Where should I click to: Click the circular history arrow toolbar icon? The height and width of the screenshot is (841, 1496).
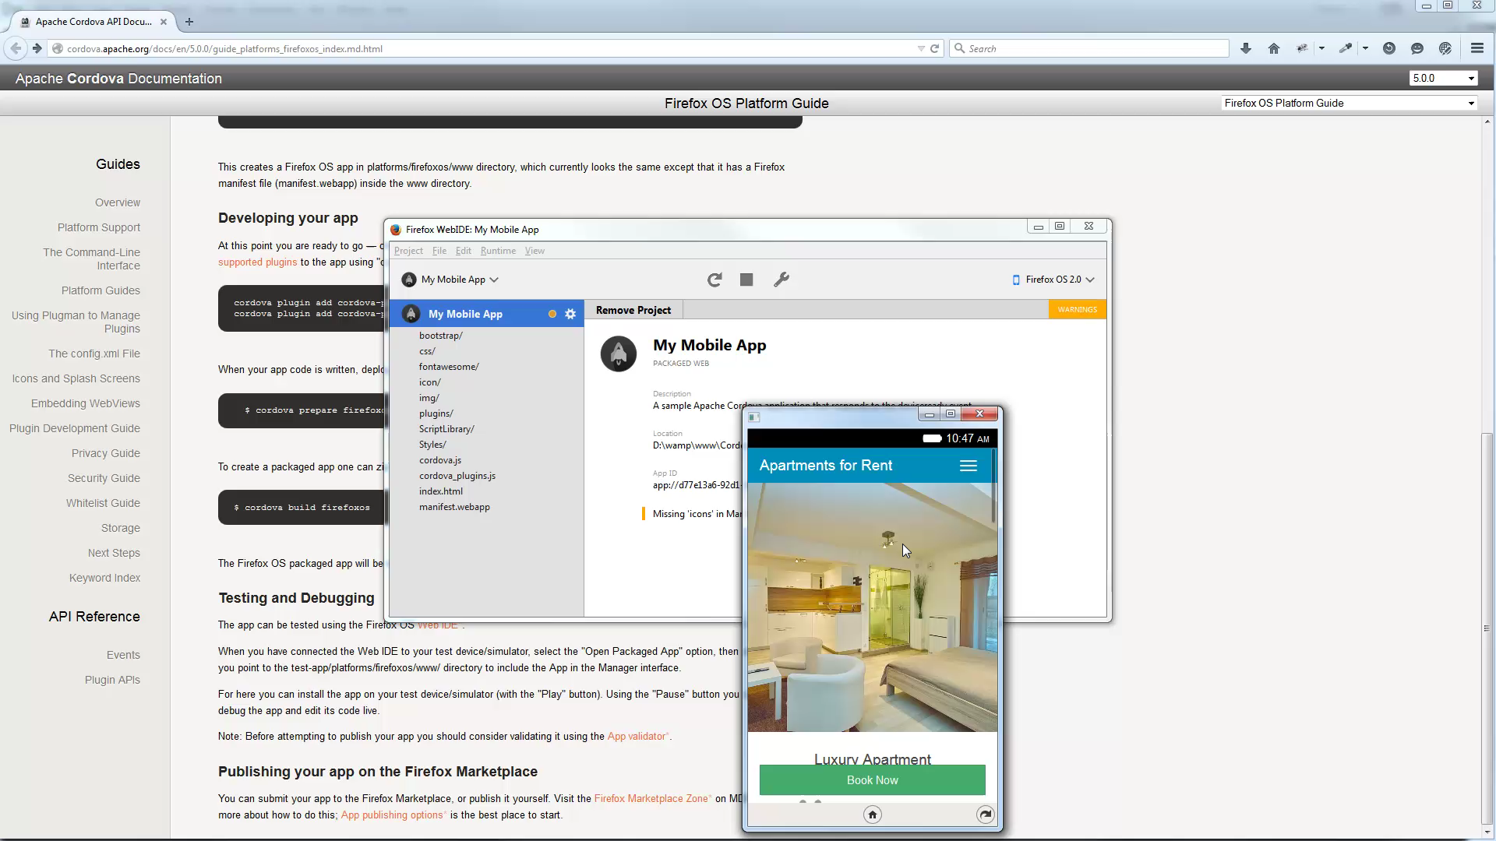[1389, 48]
